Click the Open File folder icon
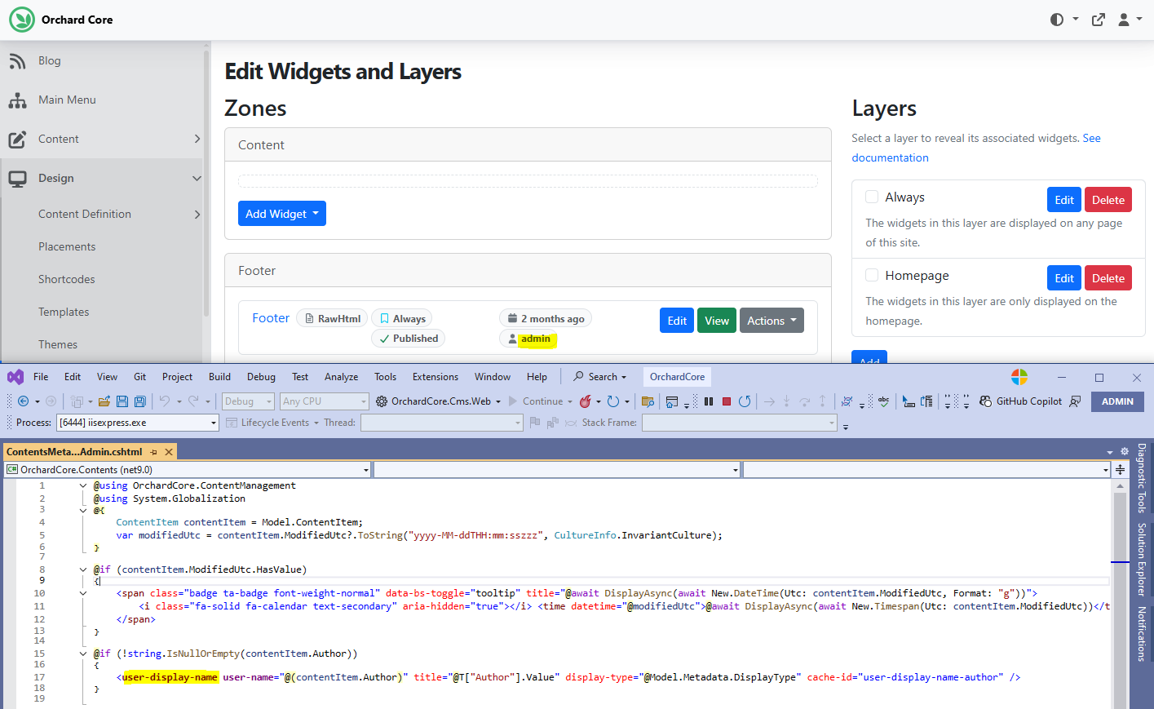 [x=104, y=401]
